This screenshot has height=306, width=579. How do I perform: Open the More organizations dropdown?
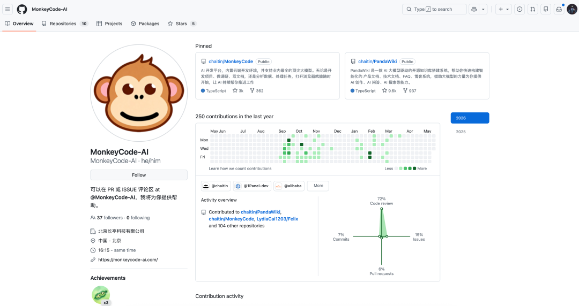pos(318,186)
